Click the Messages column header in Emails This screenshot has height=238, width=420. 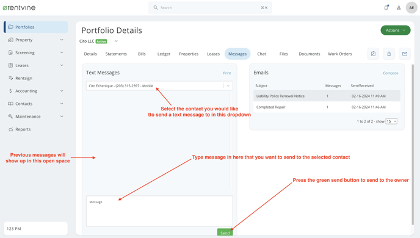333,85
